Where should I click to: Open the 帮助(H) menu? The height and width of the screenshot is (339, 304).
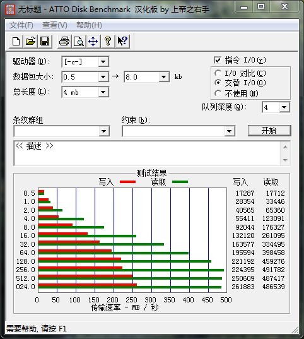click(89, 25)
